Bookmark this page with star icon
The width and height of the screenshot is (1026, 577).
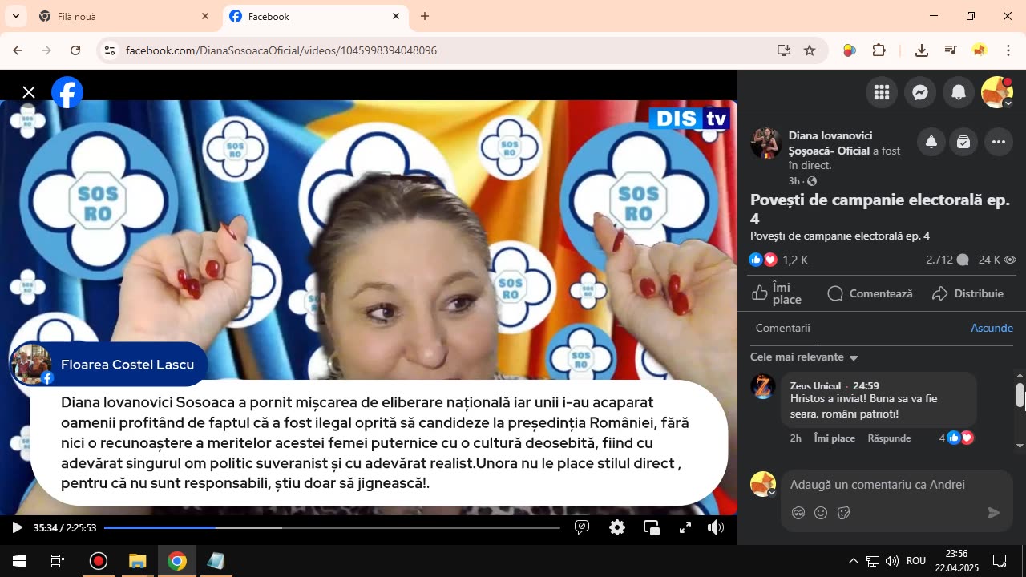coord(810,50)
